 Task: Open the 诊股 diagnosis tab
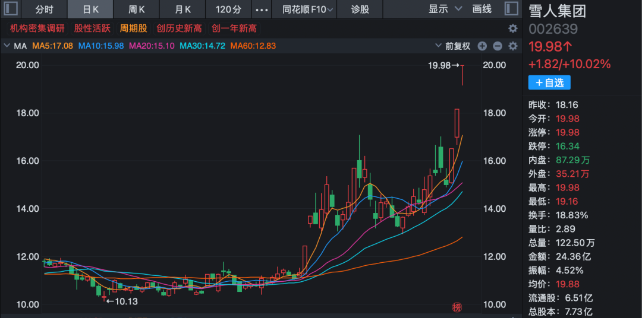click(x=360, y=9)
